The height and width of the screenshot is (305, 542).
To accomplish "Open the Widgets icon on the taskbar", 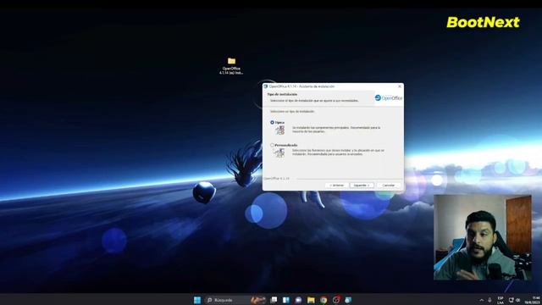I will pyautogui.click(x=286, y=300).
